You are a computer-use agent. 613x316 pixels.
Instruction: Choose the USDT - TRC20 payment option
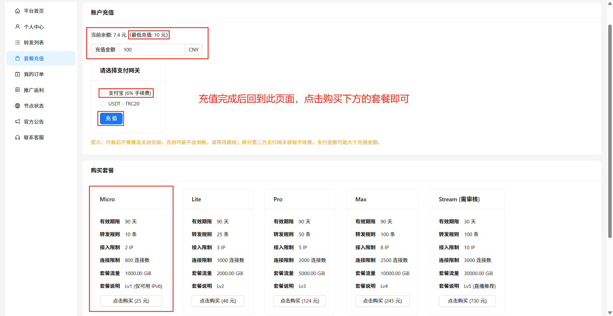(103, 104)
